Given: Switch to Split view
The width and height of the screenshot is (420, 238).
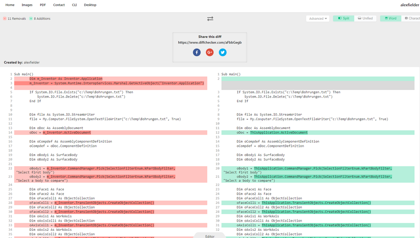Looking at the screenshot, I should tap(343, 18).
